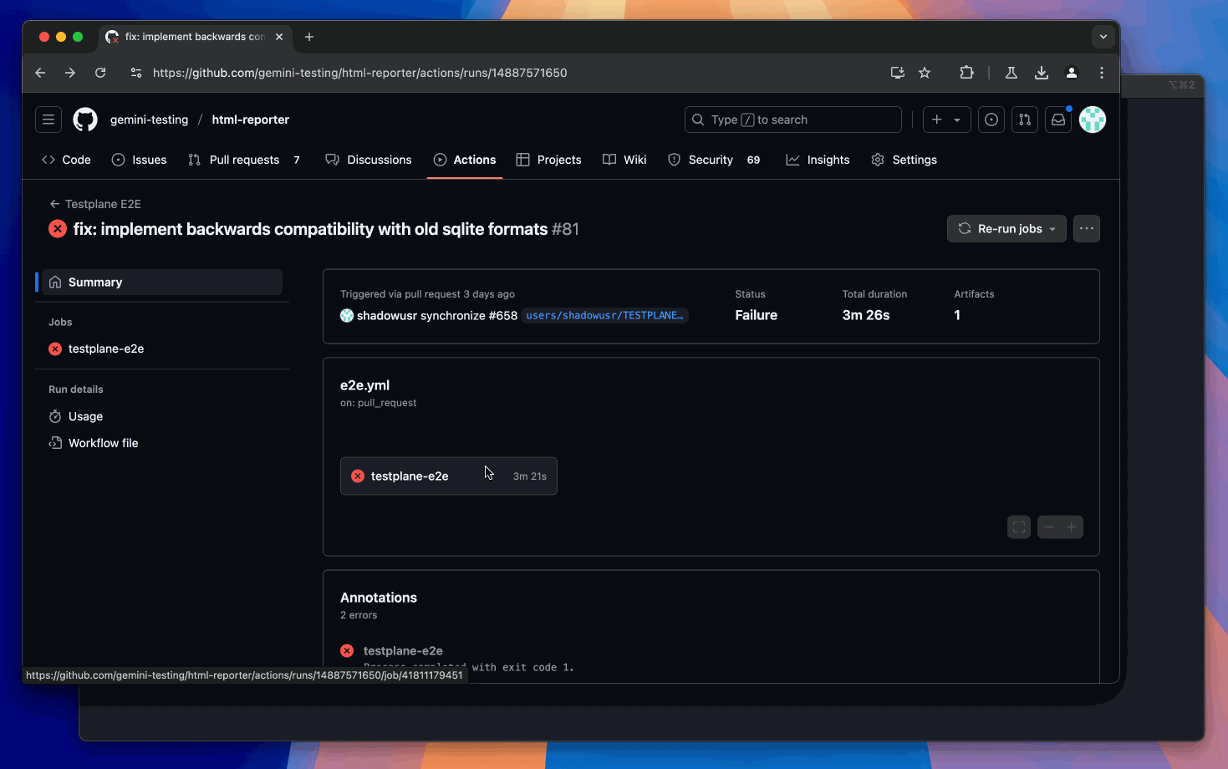The width and height of the screenshot is (1228, 769).
Task: Open the three-dot workflow run options menu
Action: point(1086,229)
